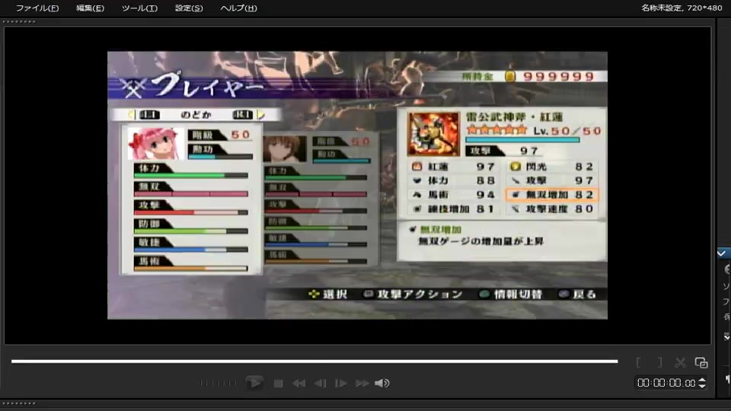Click the blue checkmark tab at right edge
Image resolution: width=731 pixels, height=411 pixels.
(x=723, y=253)
